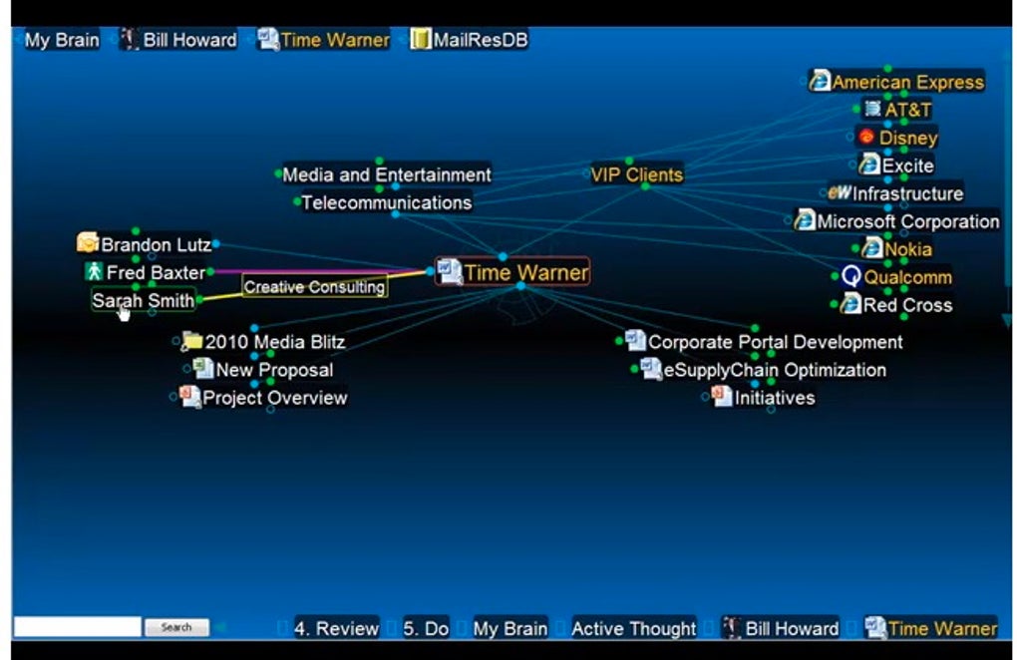This screenshot has height=660, width=1017.
Task: Click the "Brandon Lutz" thought label
Action: [x=156, y=244]
